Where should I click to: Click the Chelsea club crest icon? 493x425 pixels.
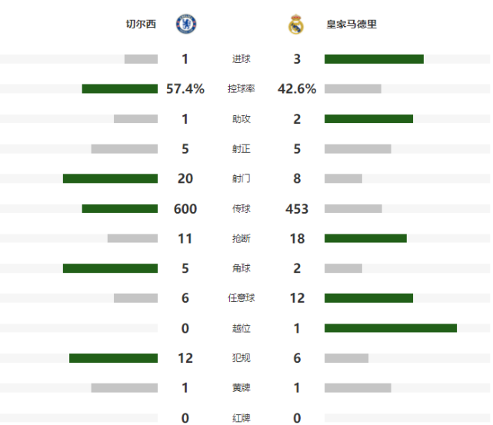(186, 24)
